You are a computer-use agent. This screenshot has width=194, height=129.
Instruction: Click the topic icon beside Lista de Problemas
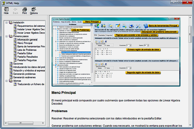click(x=15, y=50)
